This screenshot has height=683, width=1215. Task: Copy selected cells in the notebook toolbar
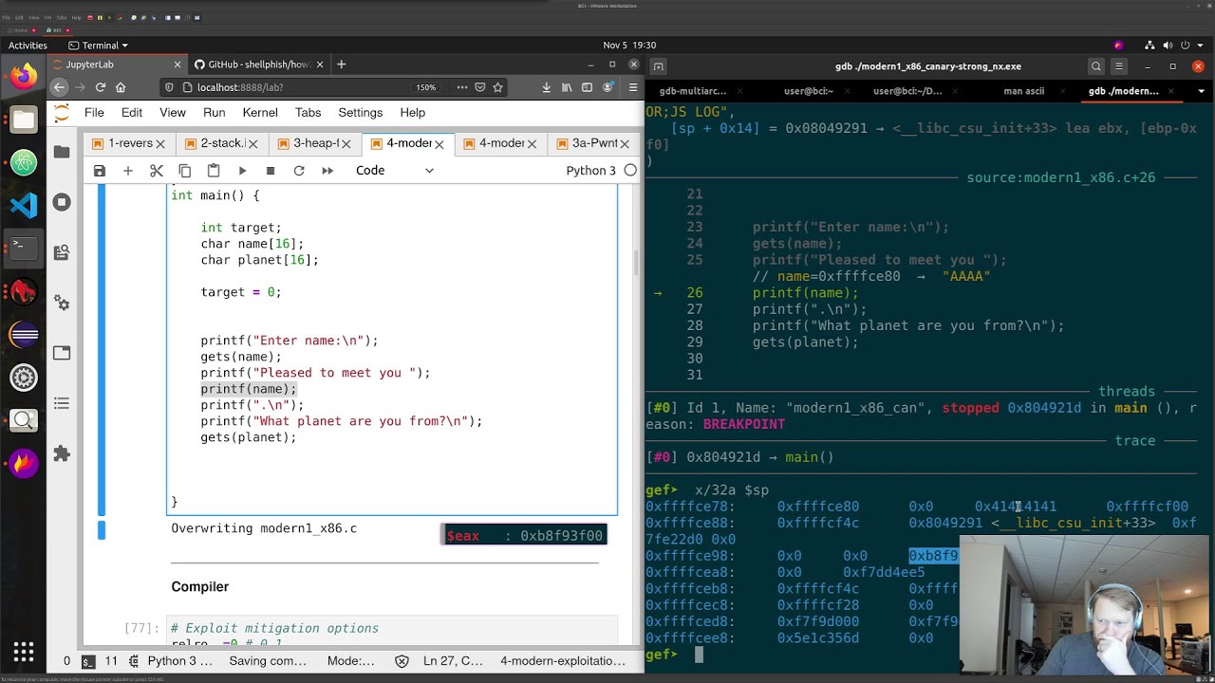click(185, 171)
